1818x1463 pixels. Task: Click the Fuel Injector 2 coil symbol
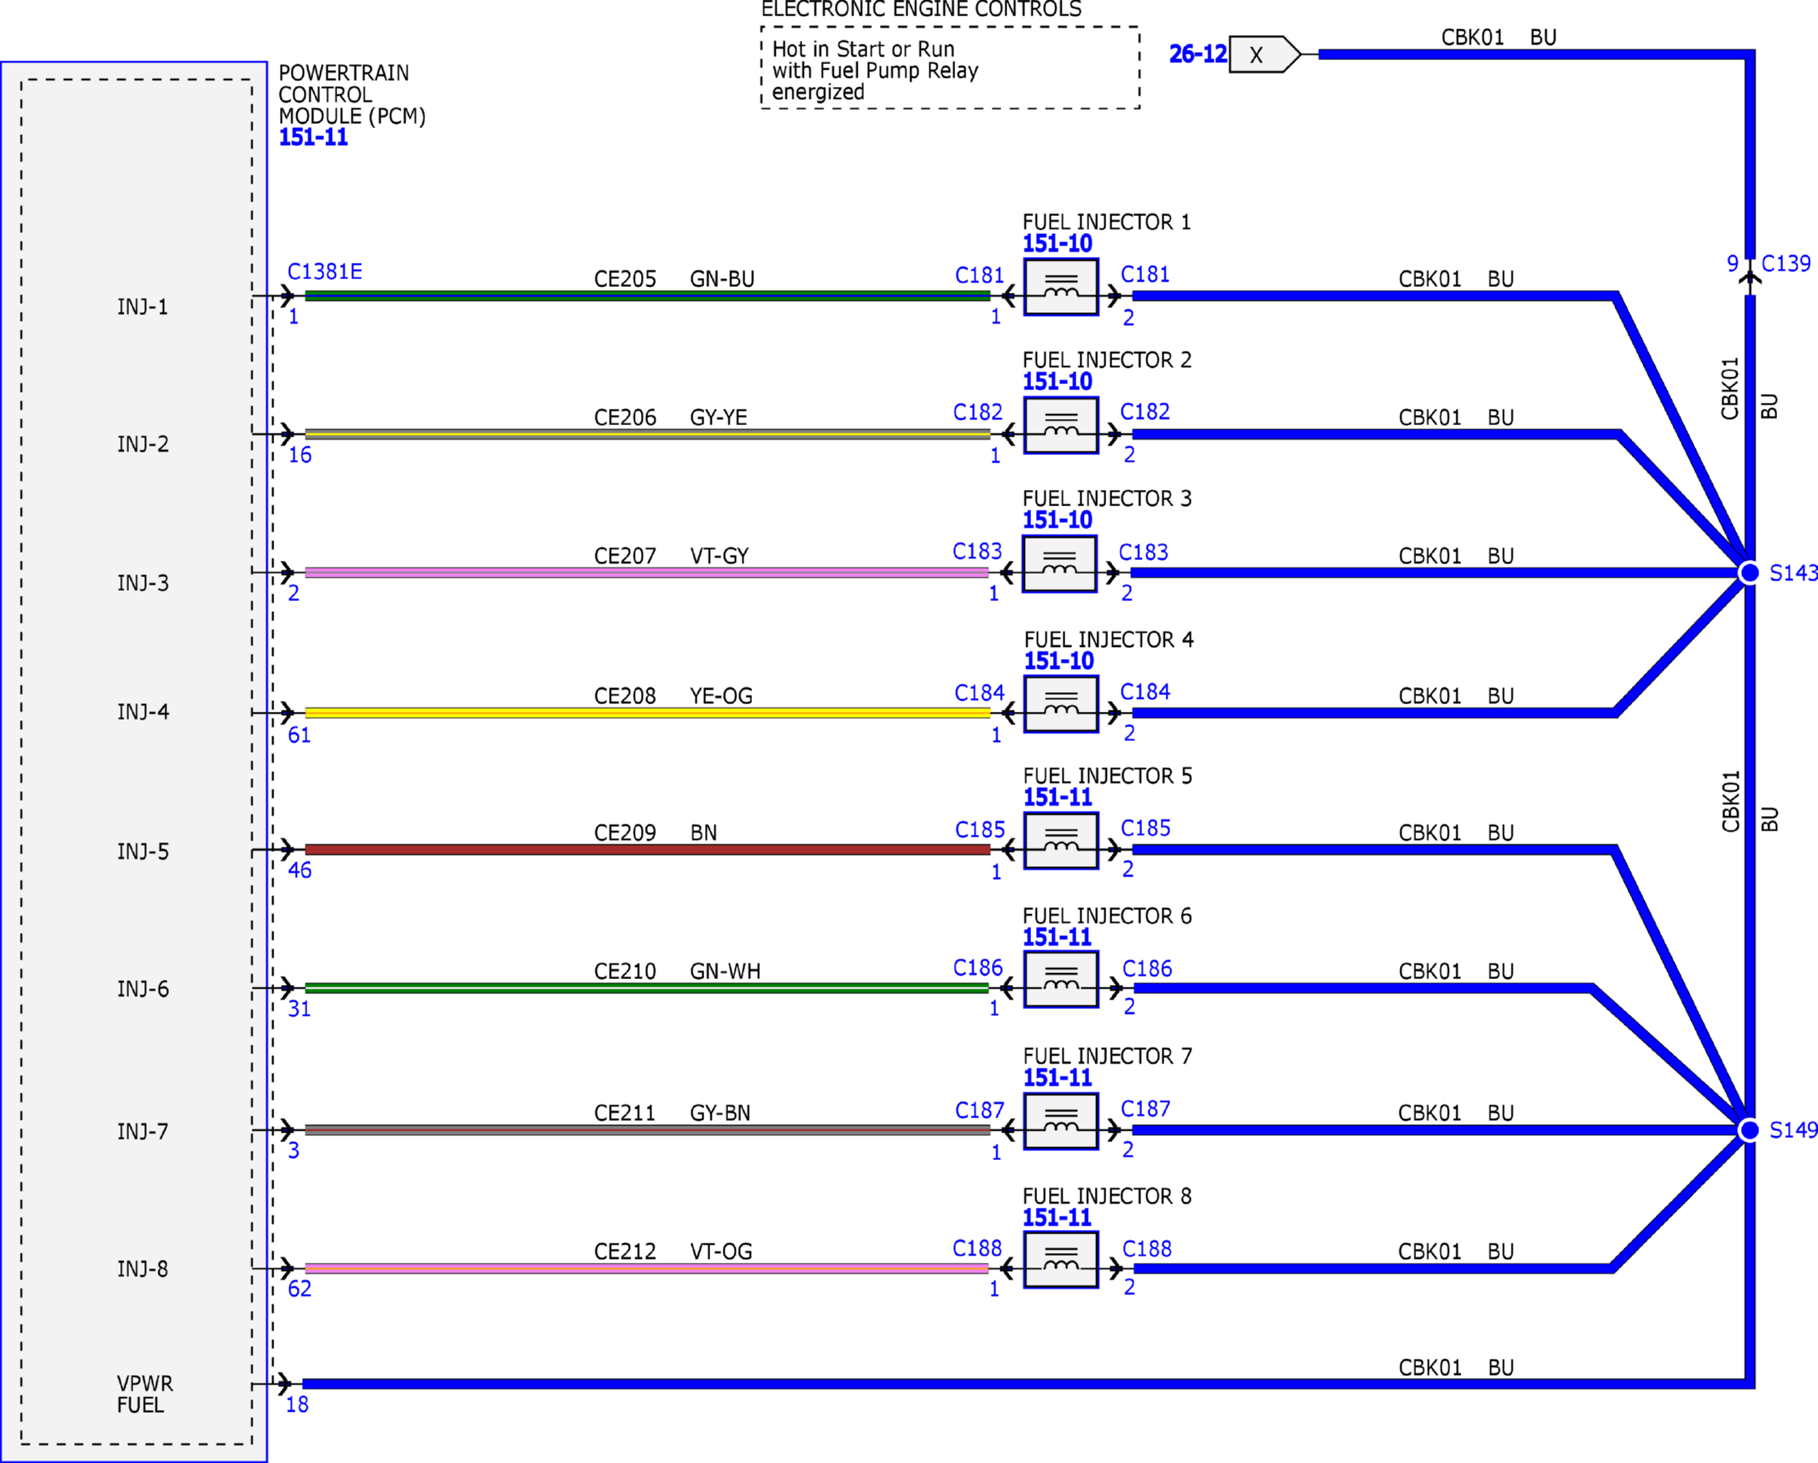(1061, 425)
